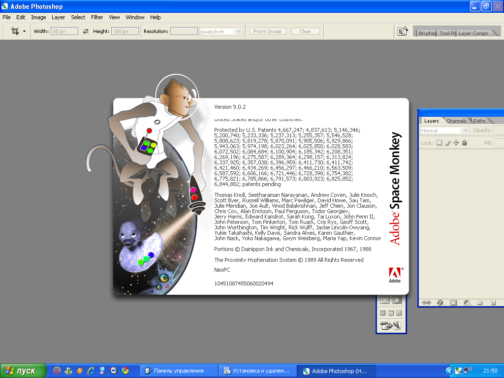Click the Layers Fill field
Viewport: 504px width, 378px height.
[499, 143]
